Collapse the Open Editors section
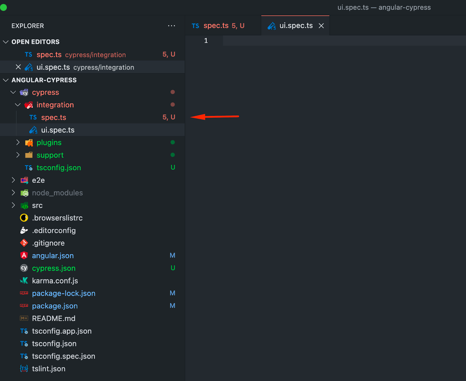 6,42
